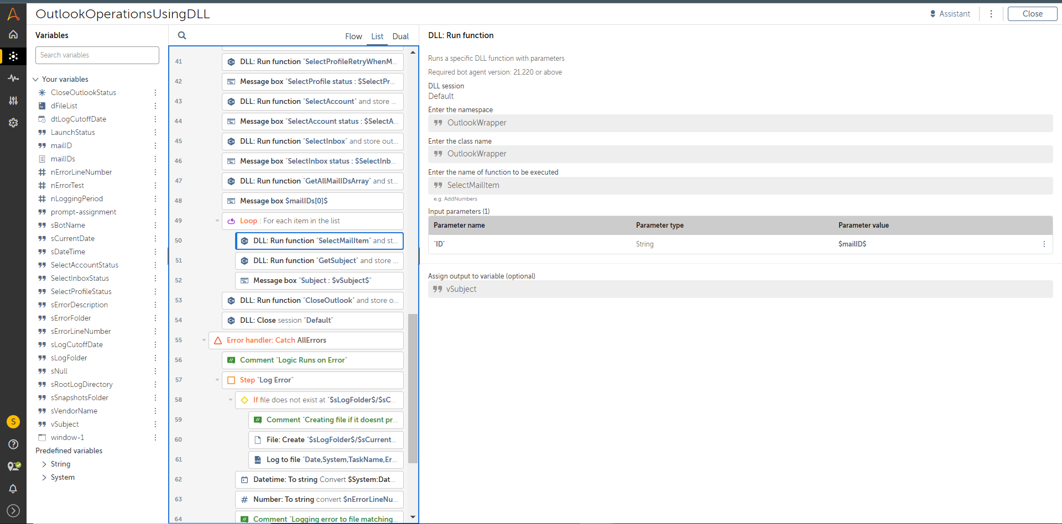
Task: Open the help question mark icon
Action: [13, 444]
